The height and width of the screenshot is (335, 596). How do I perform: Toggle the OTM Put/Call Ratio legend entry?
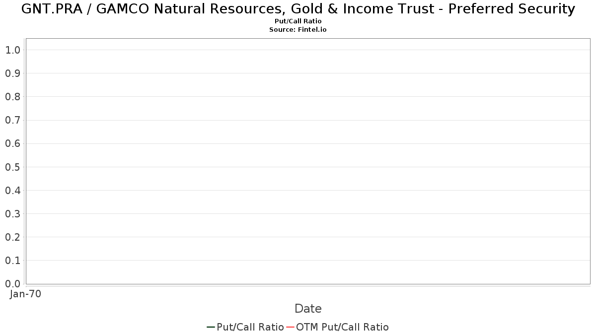coord(338,327)
